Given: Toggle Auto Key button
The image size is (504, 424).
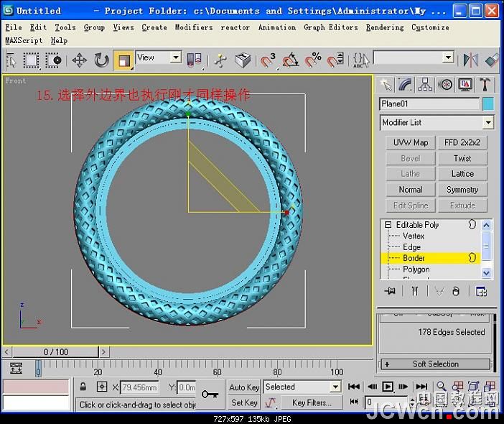Looking at the screenshot, I should click(244, 387).
